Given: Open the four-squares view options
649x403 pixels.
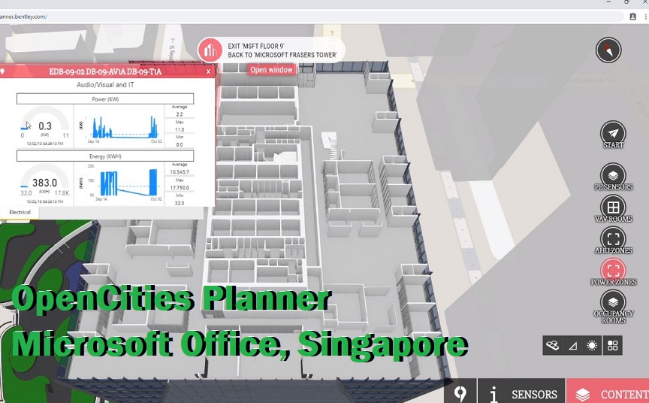Looking at the screenshot, I should 613,345.
